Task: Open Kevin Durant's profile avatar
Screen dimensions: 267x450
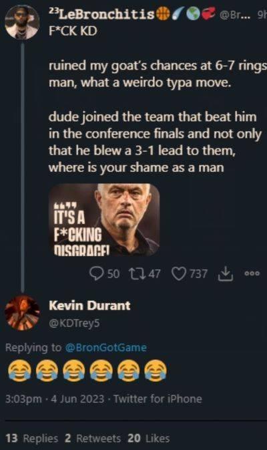Action: click(x=22, y=313)
